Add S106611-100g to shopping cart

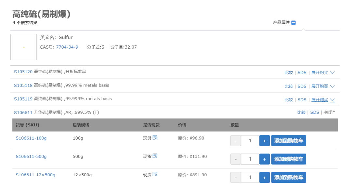289,141
